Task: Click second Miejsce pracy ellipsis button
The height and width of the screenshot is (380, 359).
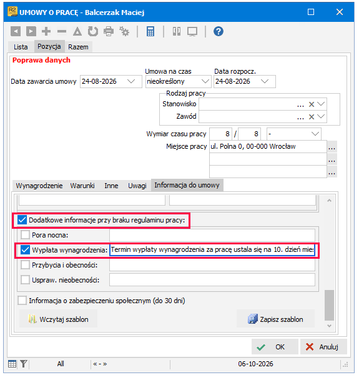Action: click(x=332, y=159)
